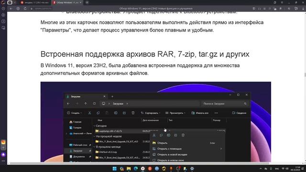This screenshot has width=306, height=172.
Task: Close the 'Обзор Windows 11' tab
Action: [x=81, y=2]
